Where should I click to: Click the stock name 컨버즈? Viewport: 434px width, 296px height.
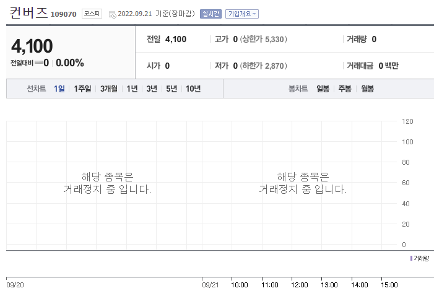pos(28,13)
